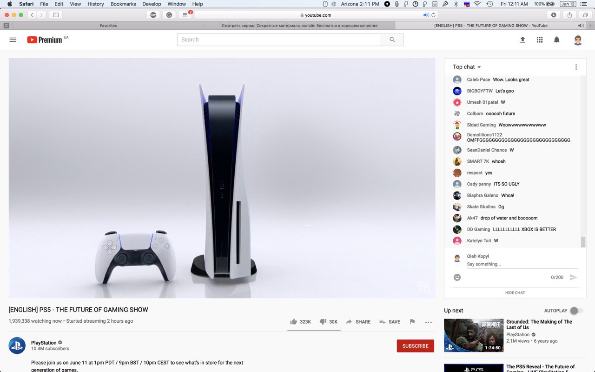The image size is (595, 372).
Task: Show Safari sidebar
Action: click(x=56, y=15)
